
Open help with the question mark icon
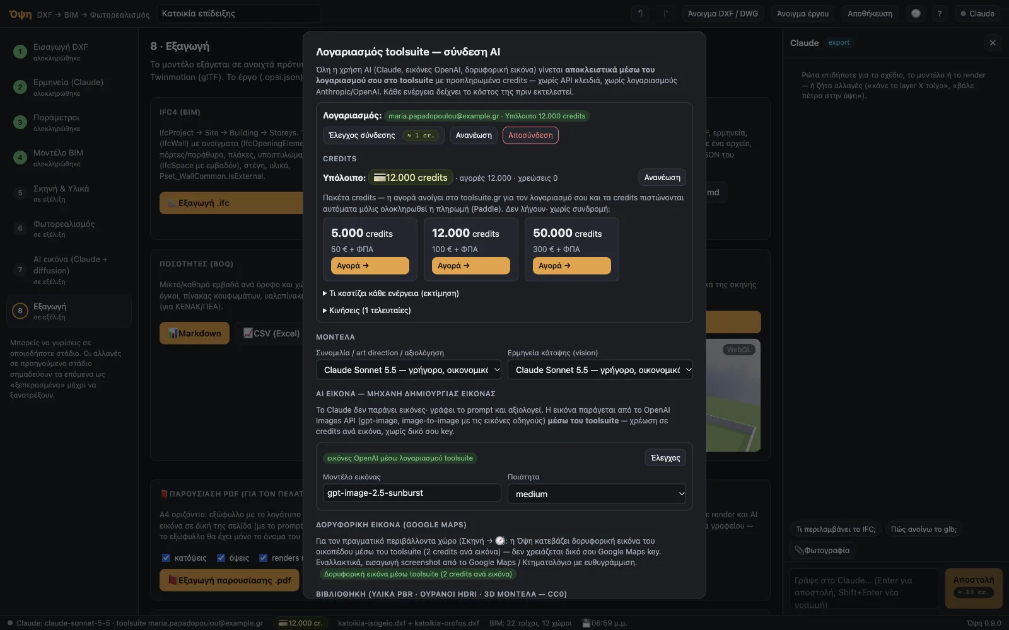click(x=940, y=13)
